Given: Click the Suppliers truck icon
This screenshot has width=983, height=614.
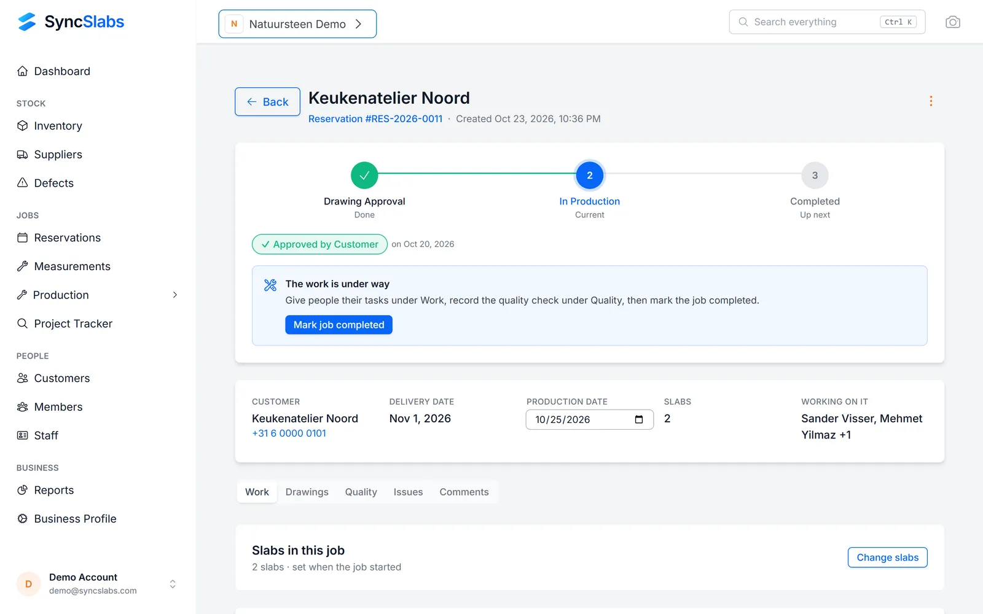Looking at the screenshot, I should (x=23, y=155).
